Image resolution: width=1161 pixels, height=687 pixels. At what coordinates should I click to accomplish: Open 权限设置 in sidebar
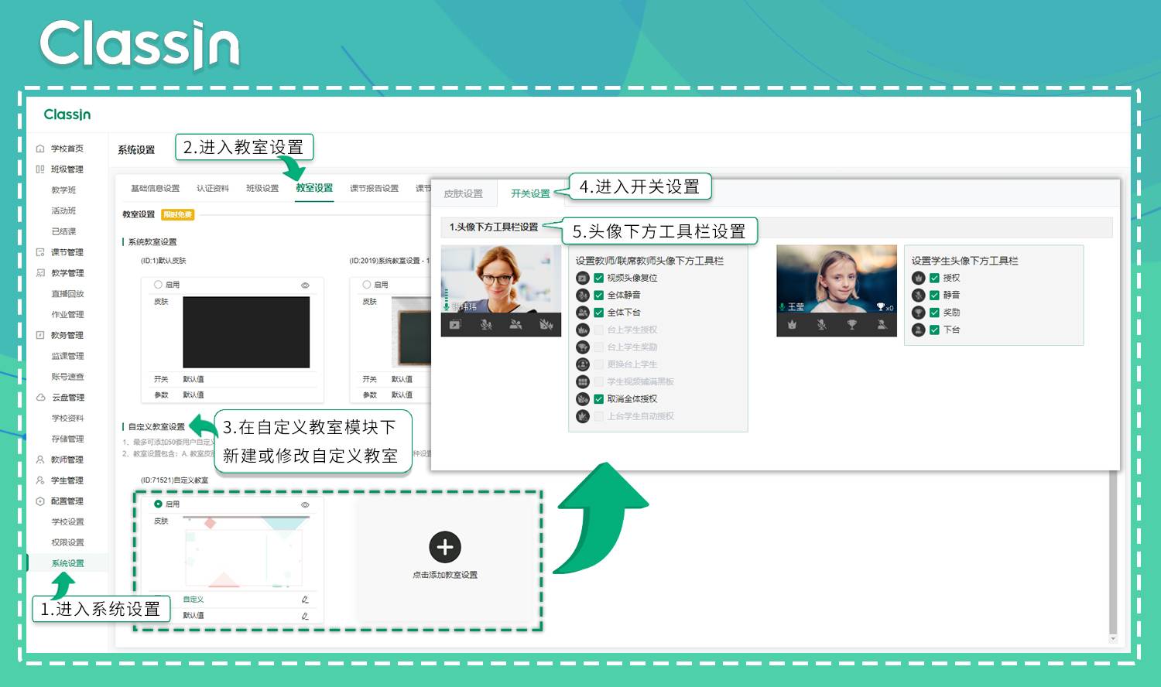point(67,543)
